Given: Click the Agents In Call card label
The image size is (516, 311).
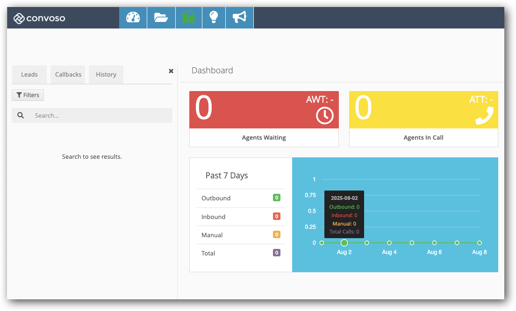Looking at the screenshot, I should [423, 138].
